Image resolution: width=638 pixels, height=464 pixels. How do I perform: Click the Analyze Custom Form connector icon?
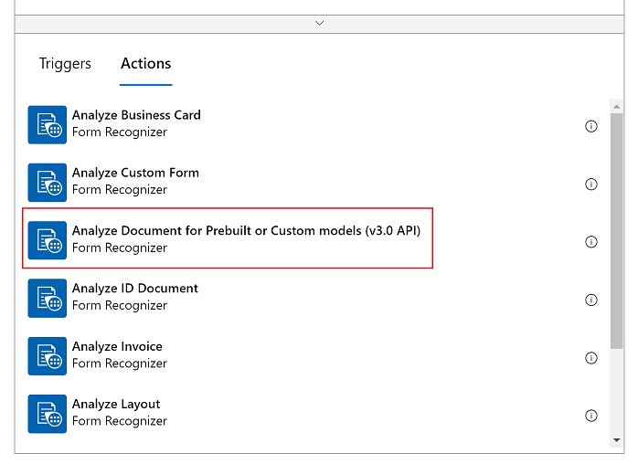click(x=48, y=183)
